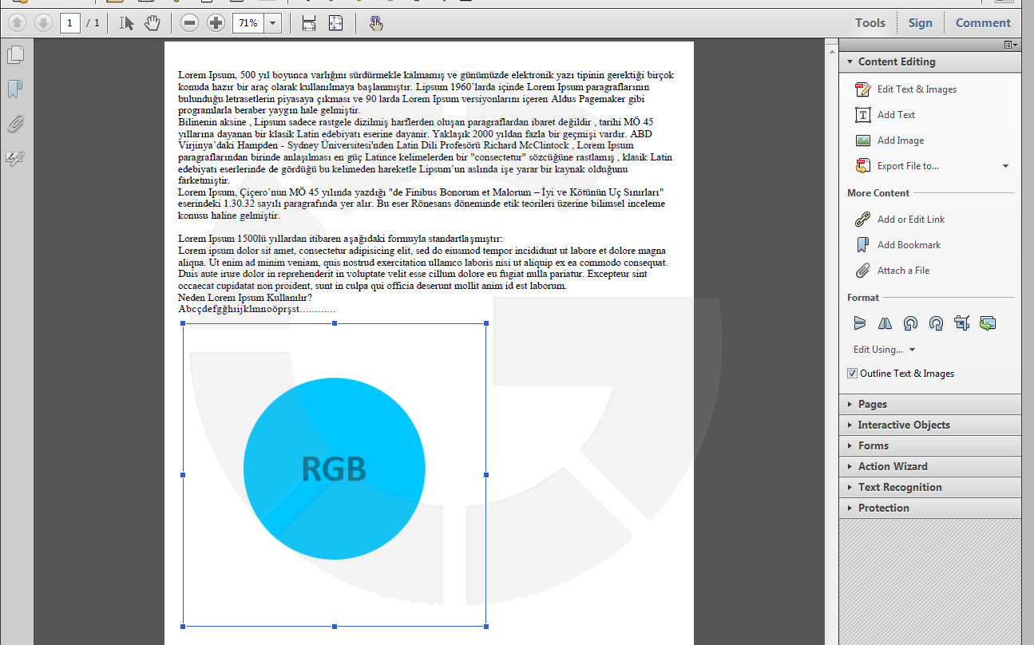Click the 'Format' section heading
The image size is (1034, 645).
863,298
